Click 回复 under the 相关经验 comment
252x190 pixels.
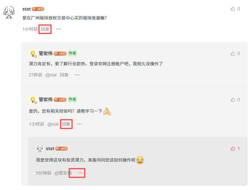tap(66, 124)
